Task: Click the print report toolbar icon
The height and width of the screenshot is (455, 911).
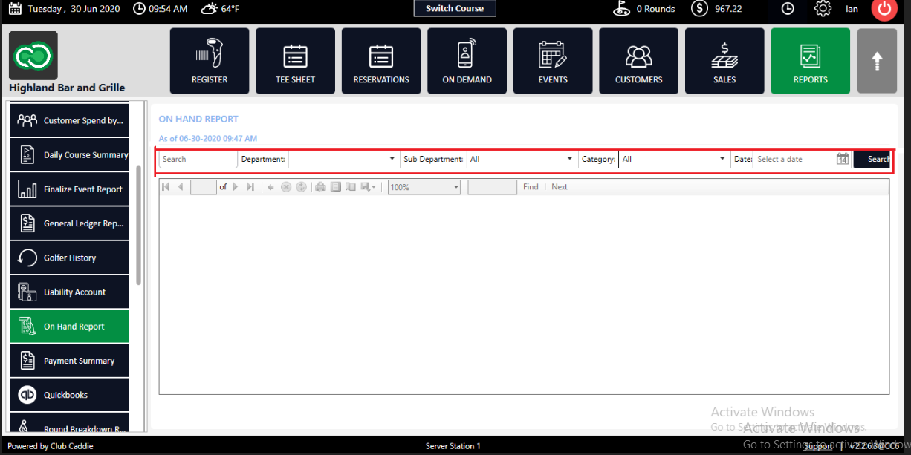Action: 320,187
